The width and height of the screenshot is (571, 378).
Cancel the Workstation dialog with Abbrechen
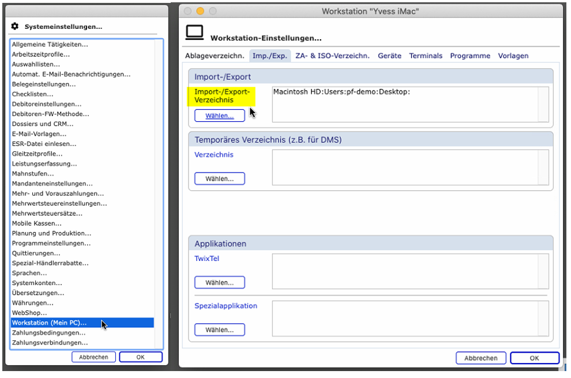[x=480, y=358]
